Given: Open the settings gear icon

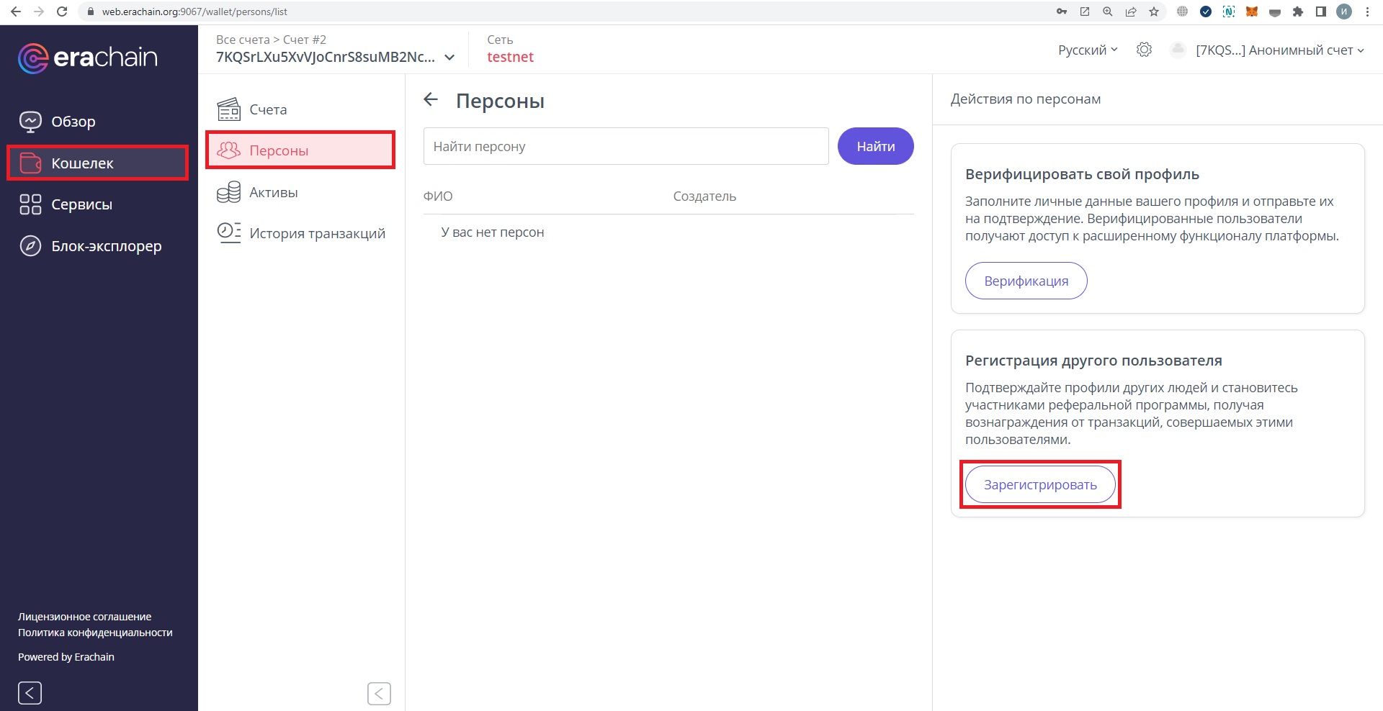Looking at the screenshot, I should 1144,50.
